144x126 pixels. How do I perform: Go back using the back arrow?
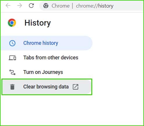pyautogui.click(x=8, y=6)
